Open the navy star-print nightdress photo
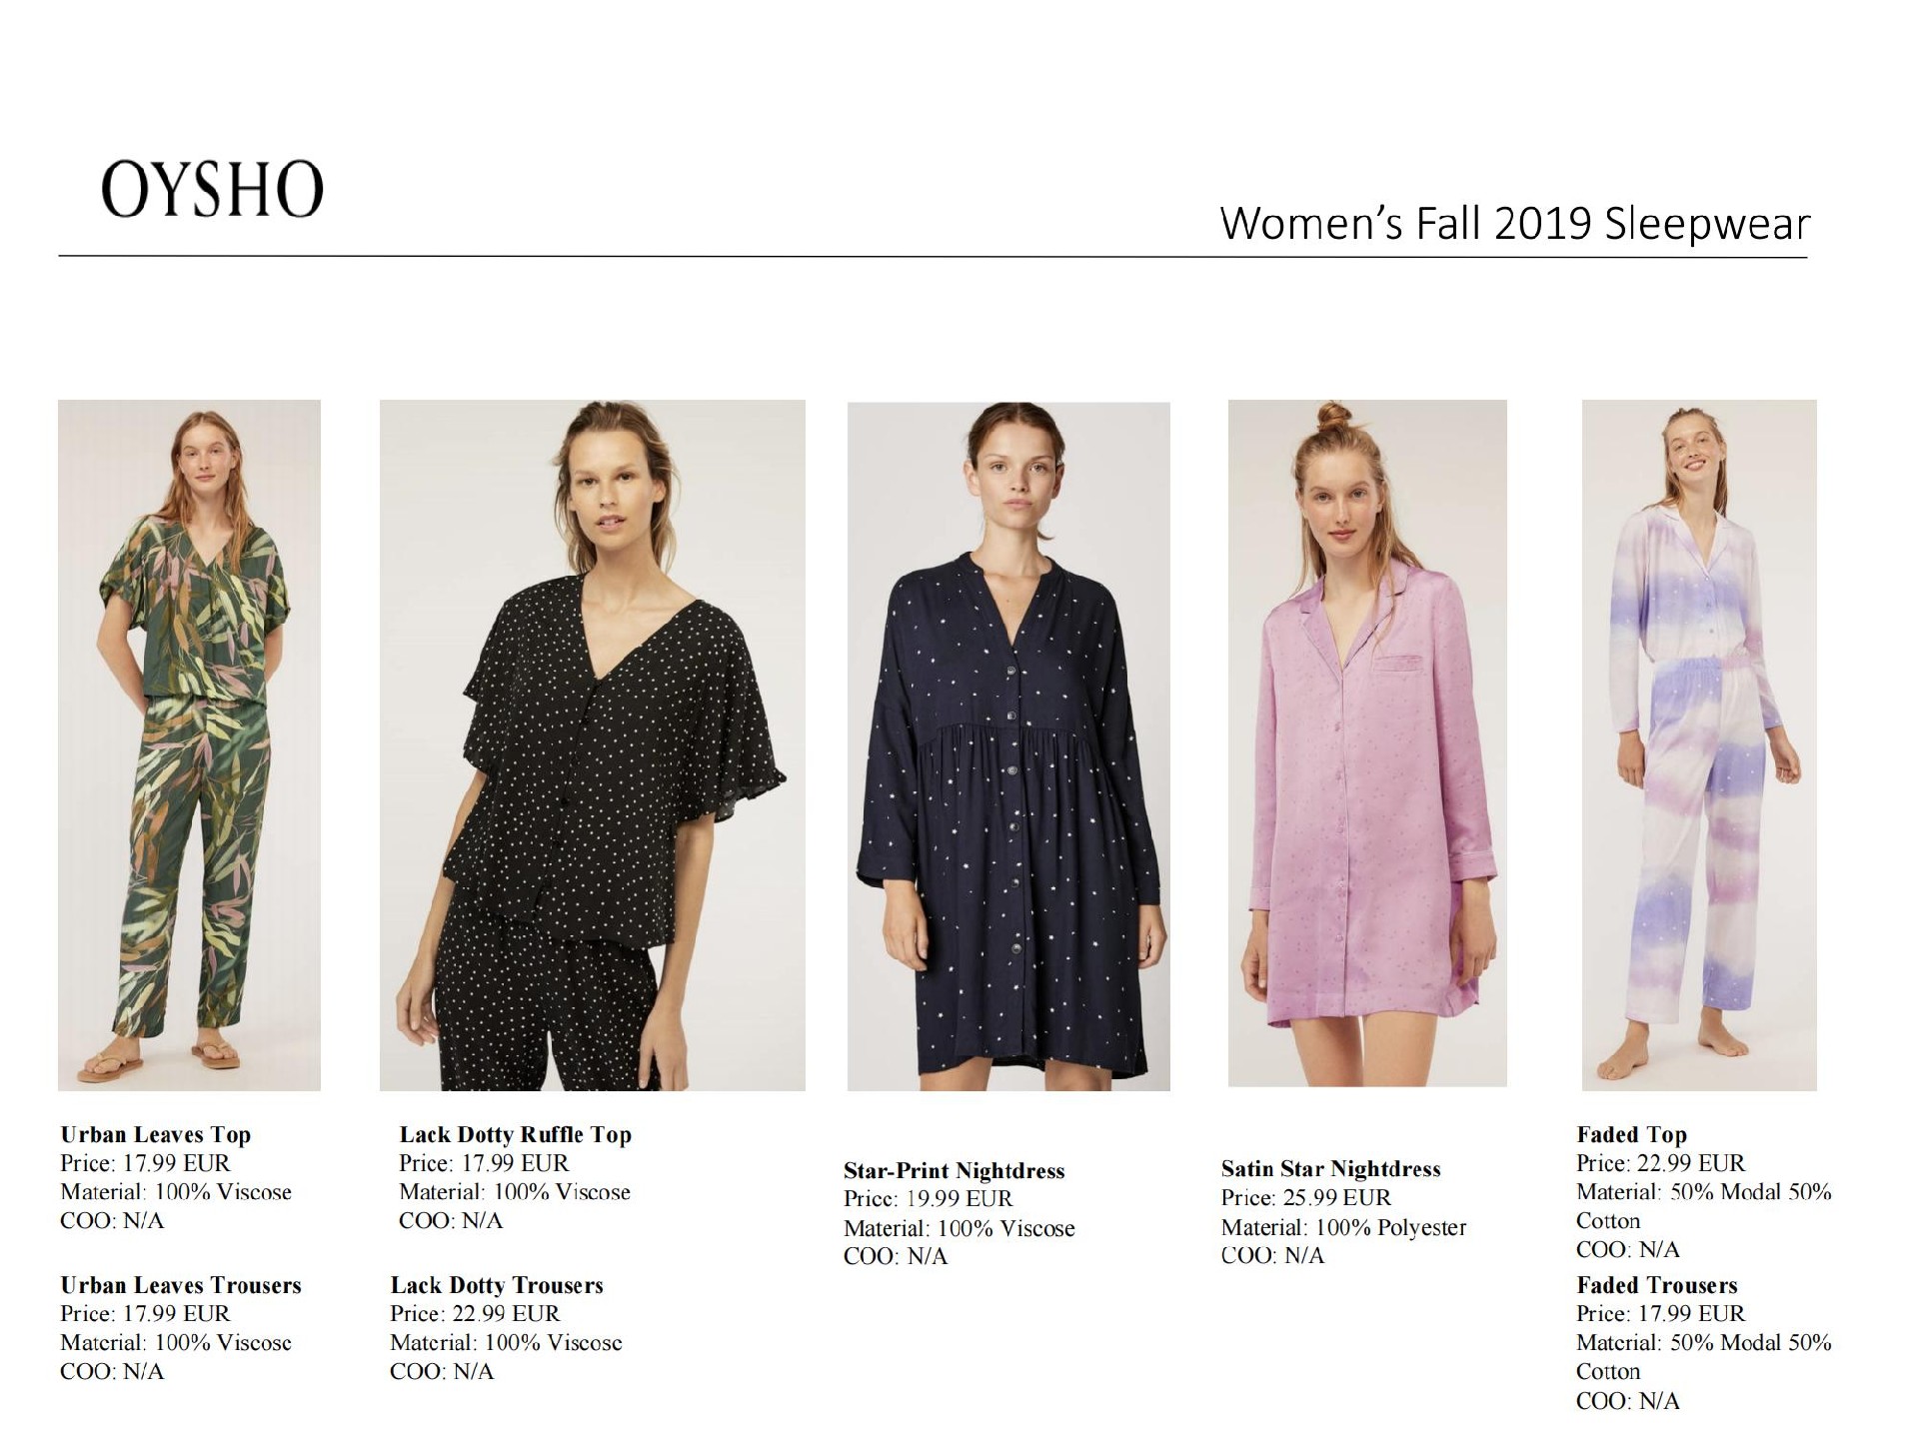The image size is (1919, 1439). tap(1008, 745)
